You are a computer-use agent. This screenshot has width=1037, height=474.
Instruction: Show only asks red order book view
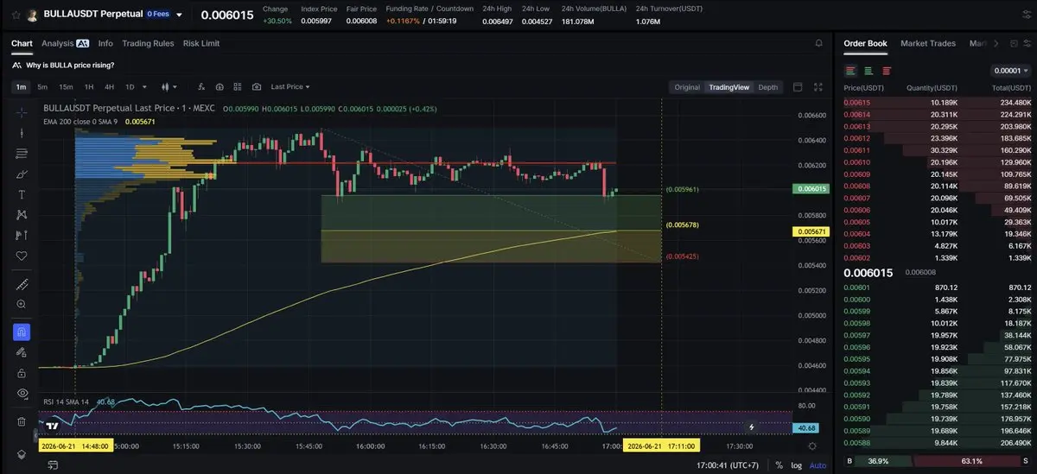coord(886,71)
